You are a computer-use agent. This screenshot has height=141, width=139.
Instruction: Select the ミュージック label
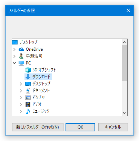pyautogui.click(x=41, y=111)
